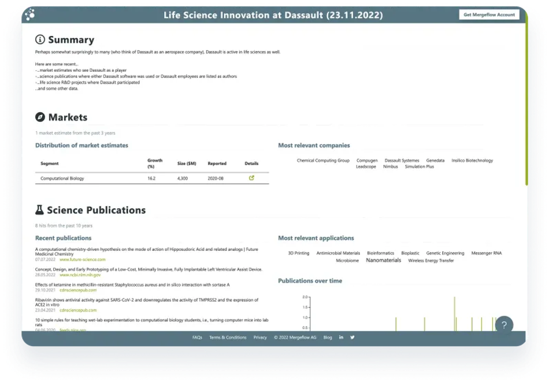
Task: Open Hipposudoric Acid publication title
Action: tap(146, 251)
